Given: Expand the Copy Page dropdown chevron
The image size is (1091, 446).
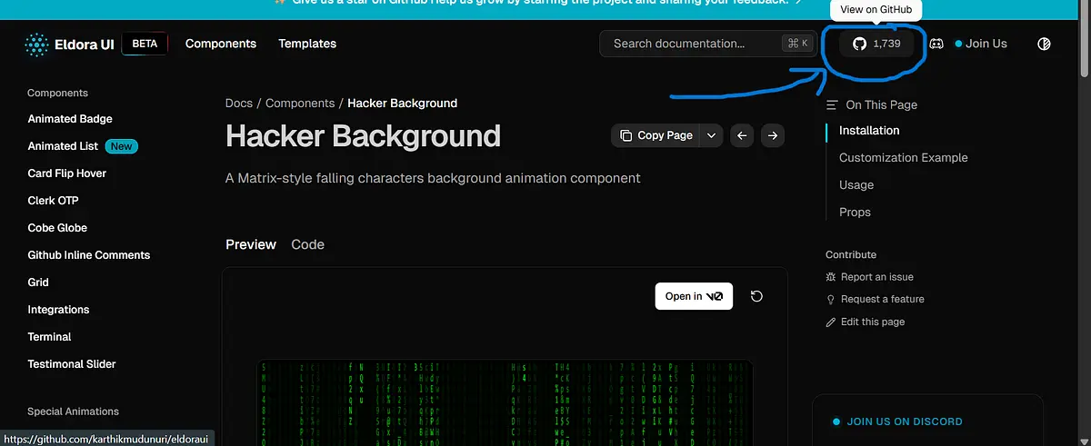Looking at the screenshot, I should point(712,135).
